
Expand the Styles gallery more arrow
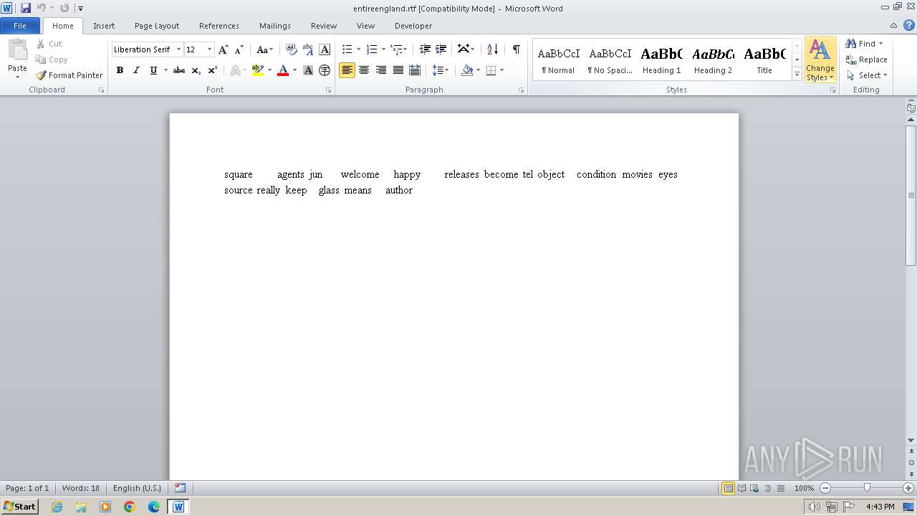[797, 75]
